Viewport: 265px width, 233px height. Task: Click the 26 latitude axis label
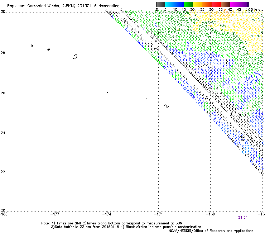3,93
